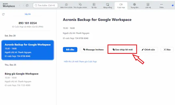Click the Bắt đầu start button
Screen dimensions: 175x105
(70, 50)
